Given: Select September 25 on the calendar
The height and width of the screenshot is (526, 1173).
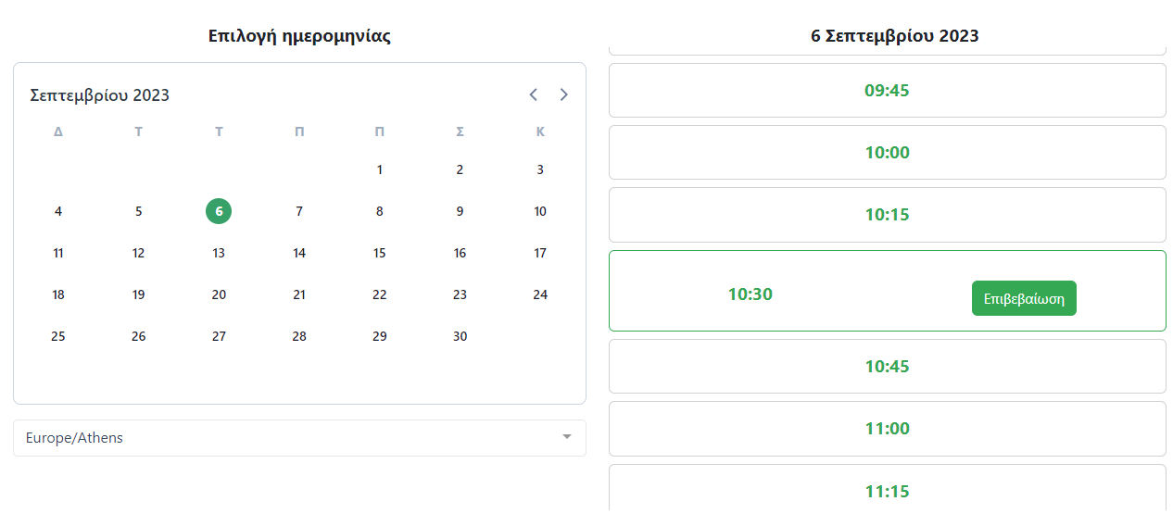Looking at the screenshot, I should click(58, 336).
